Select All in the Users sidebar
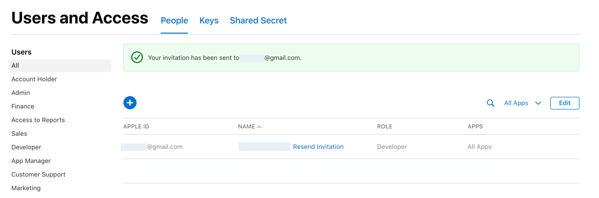599x198 pixels. [x=60, y=66]
